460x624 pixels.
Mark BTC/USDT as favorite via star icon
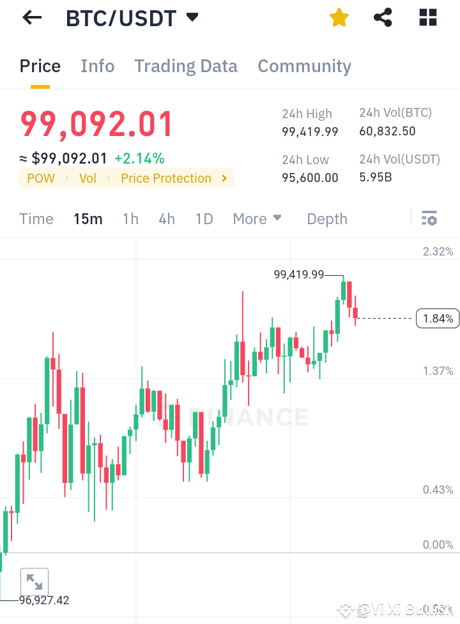(339, 17)
